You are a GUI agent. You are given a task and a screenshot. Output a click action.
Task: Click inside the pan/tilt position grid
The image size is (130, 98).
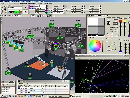click(96, 26)
